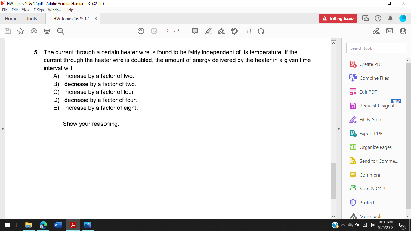Open the E-Sign menu
411x231 pixels.
[x=39, y=10]
